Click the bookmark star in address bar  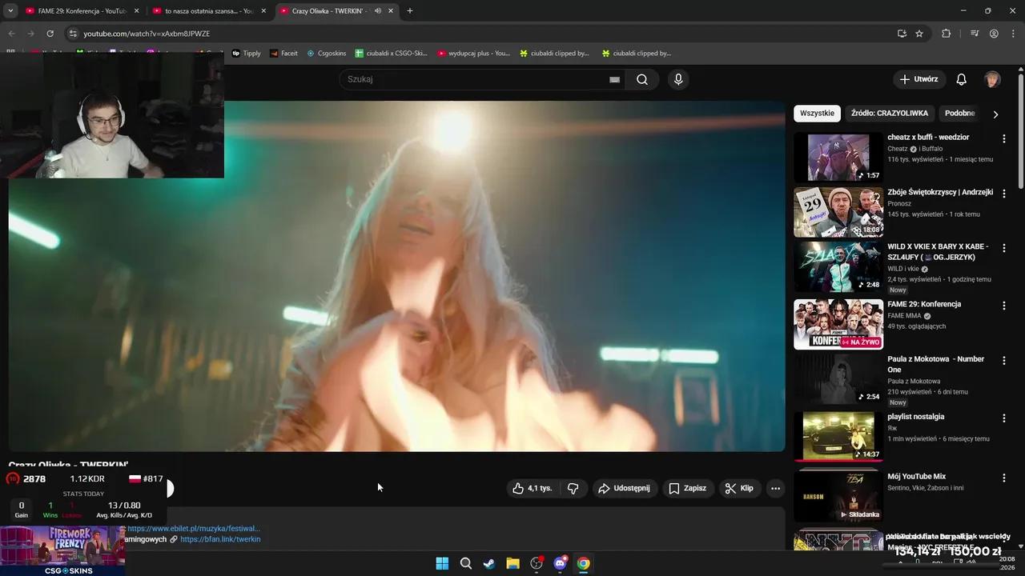point(918,34)
